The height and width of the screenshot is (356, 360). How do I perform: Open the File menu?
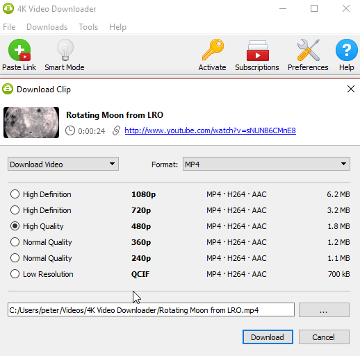coord(9,27)
